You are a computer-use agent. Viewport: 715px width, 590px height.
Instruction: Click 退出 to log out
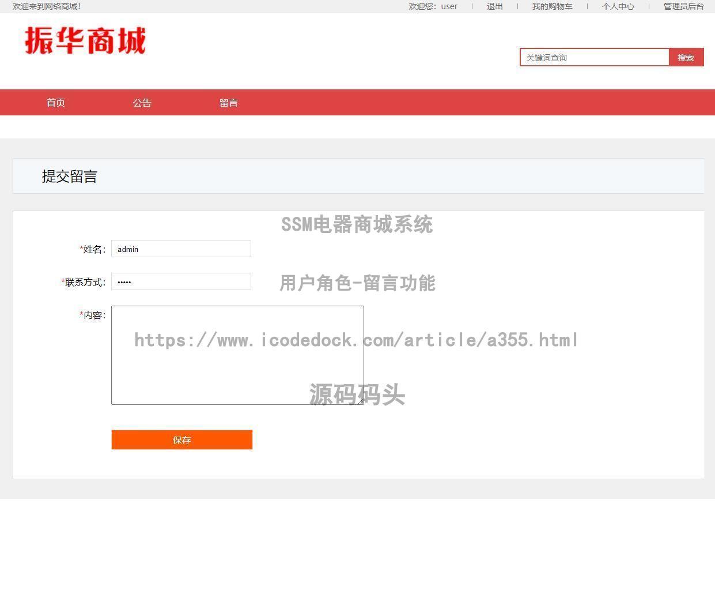[x=494, y=6]
